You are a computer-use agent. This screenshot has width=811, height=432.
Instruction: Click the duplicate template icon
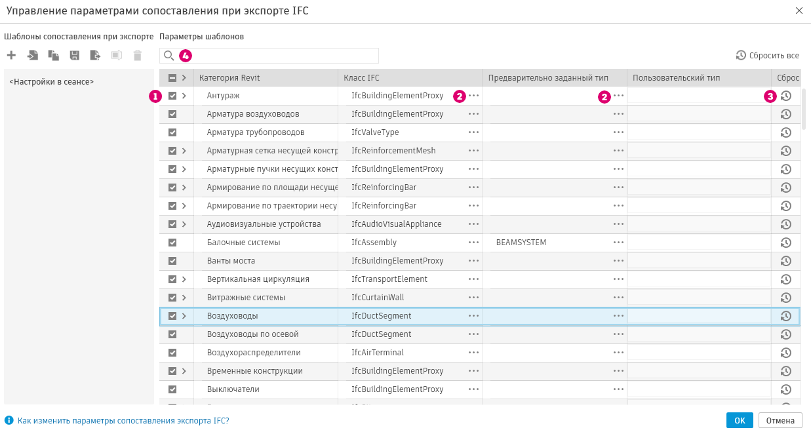click(x=53, y=56)
